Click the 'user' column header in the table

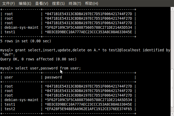(9, 77)
